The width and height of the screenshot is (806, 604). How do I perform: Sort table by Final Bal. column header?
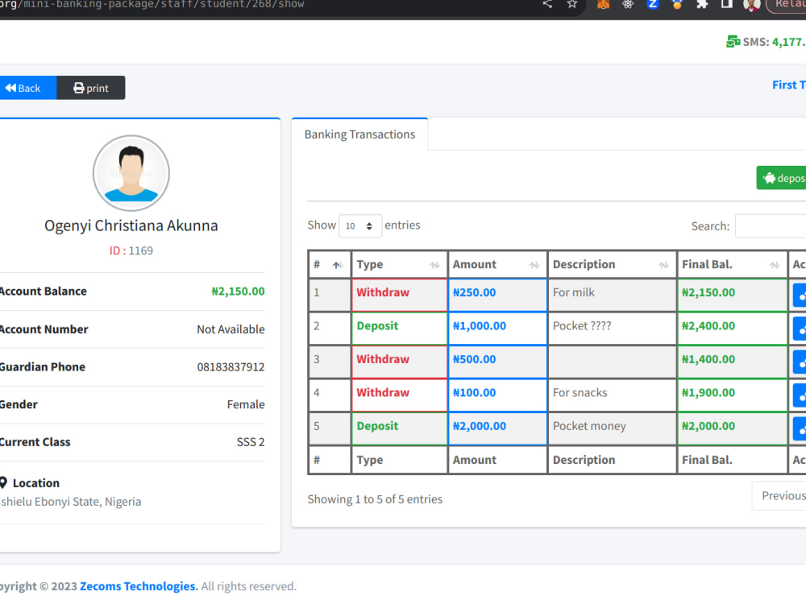(x=732, y=264)
